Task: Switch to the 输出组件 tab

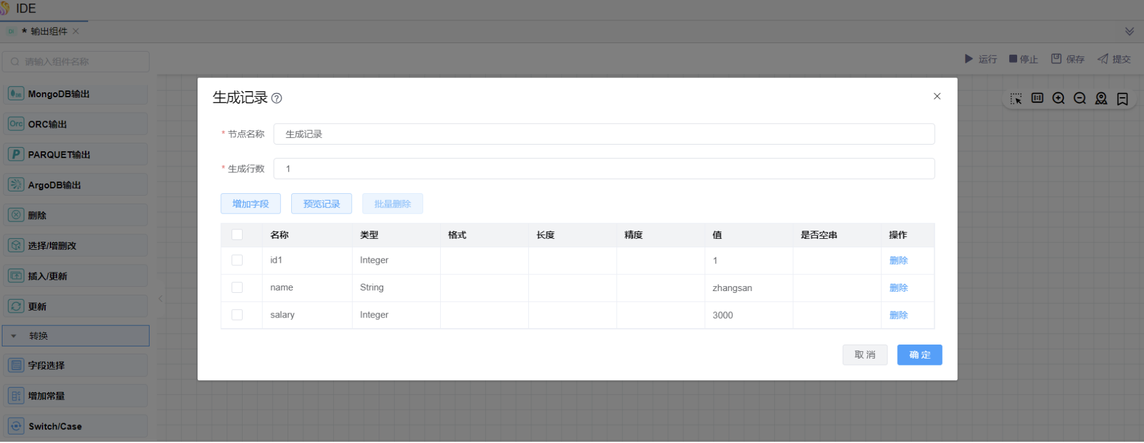Action: coord(49,31)
